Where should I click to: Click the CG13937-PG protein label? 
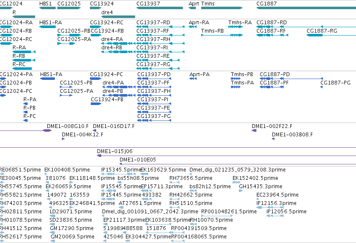pos(154,116)
